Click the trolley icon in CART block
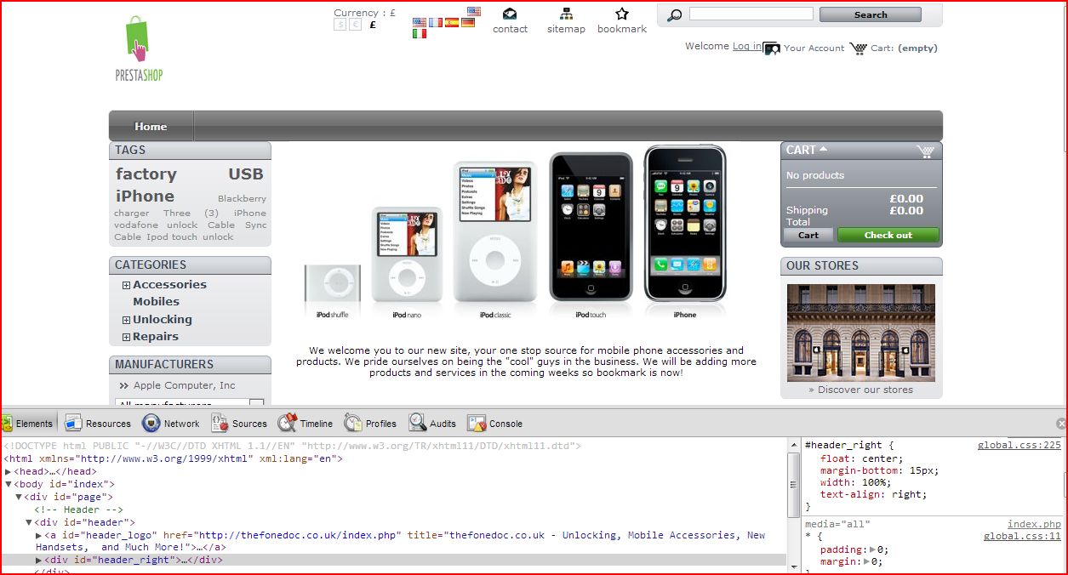The image size is (1068, 575). coord(925,151)
